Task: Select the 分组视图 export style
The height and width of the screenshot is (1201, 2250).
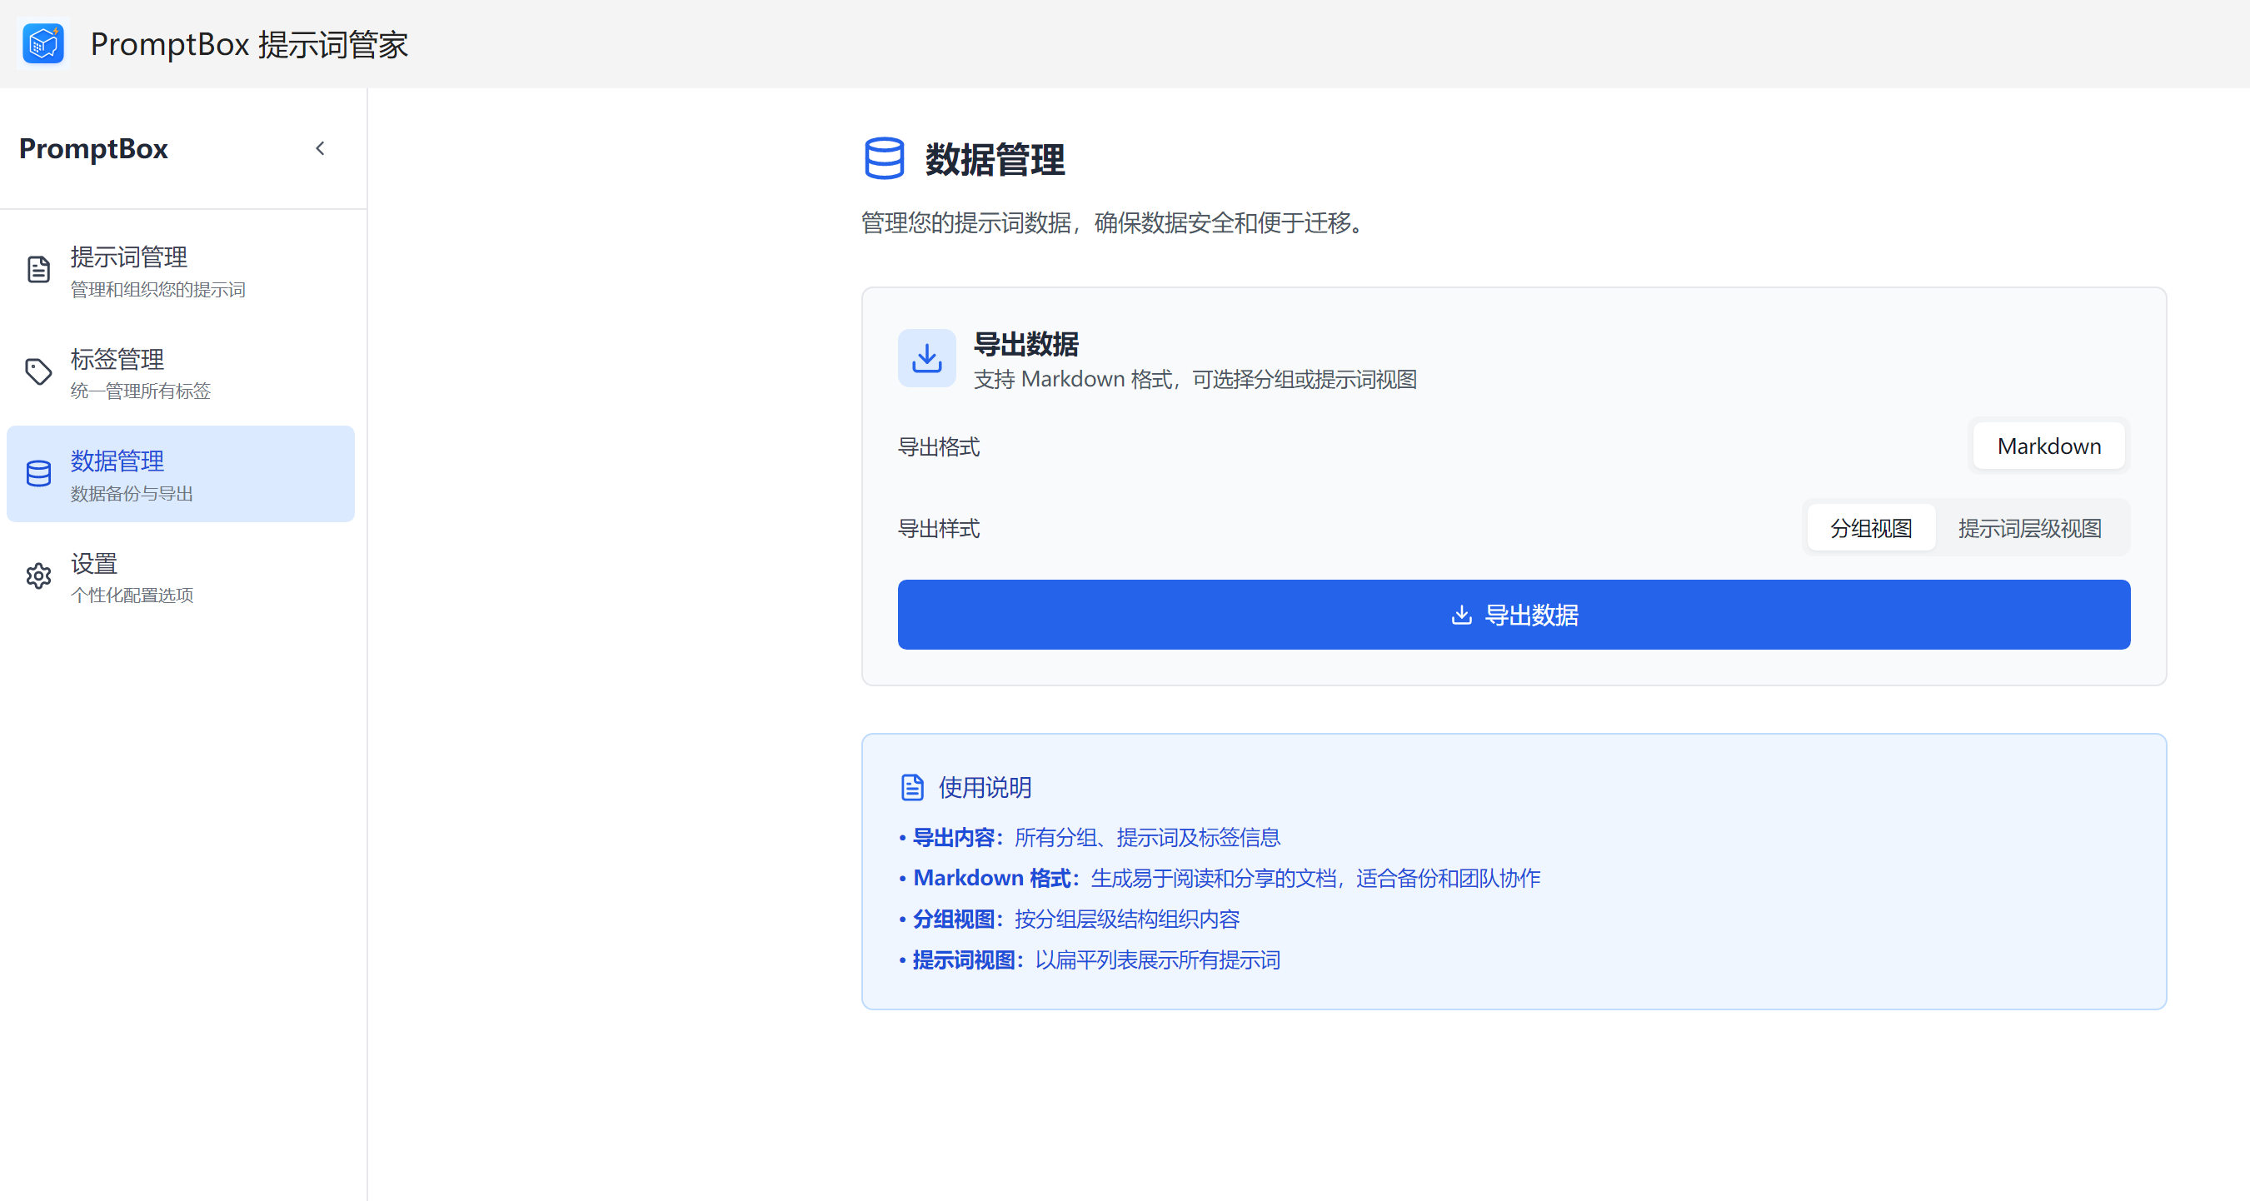Action: [1871, 528]
